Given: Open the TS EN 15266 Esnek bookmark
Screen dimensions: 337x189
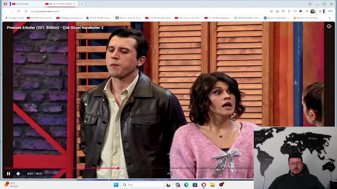Looking at the screenshot, I should [x=99, y=18].
